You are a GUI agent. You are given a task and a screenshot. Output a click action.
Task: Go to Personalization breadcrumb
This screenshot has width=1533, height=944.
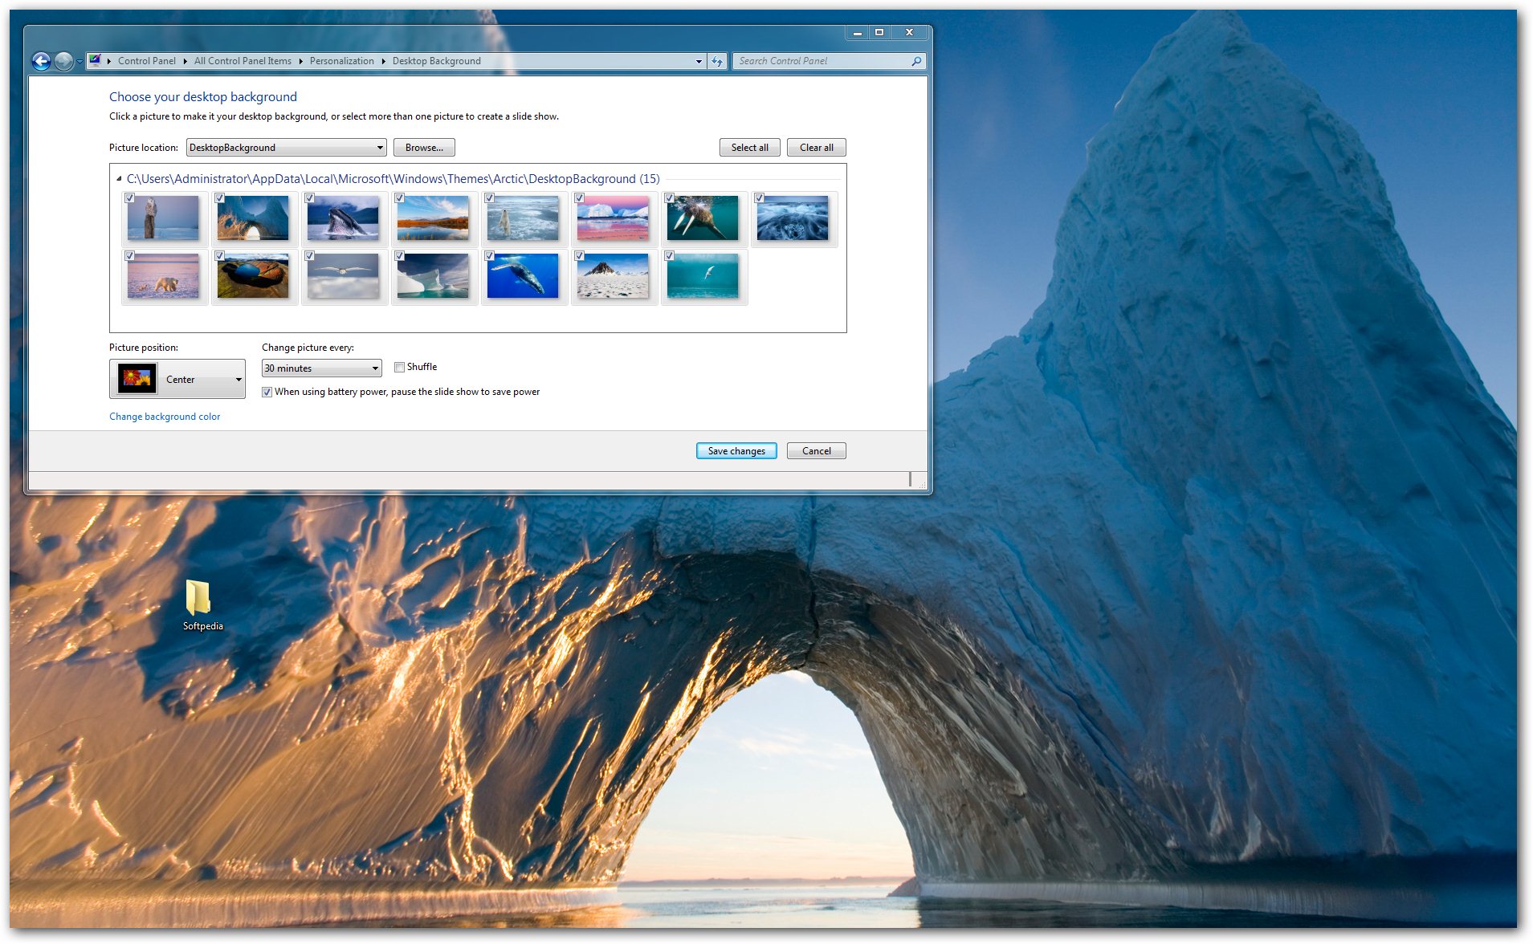[x=342, y=61]
